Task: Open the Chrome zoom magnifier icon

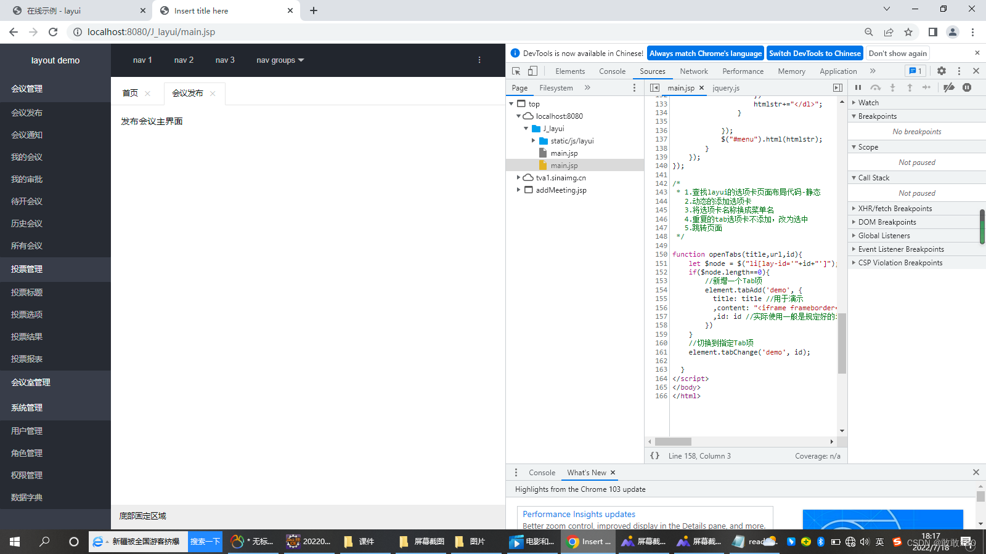Action: [x=869, y=32]
